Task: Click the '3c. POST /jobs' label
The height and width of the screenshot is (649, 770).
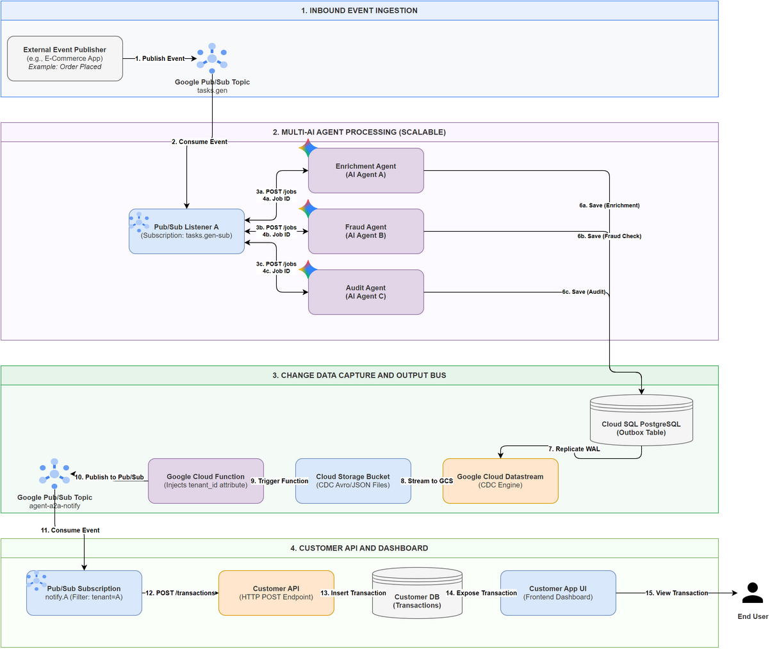Action: click(276, 264)
